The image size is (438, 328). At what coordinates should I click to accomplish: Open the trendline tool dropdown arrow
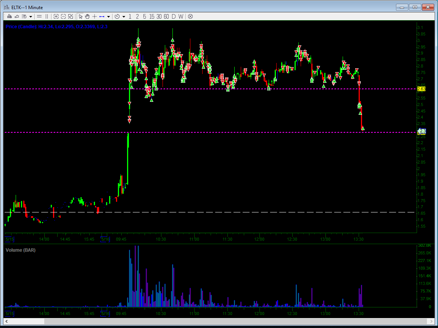[x=108, y=16]
